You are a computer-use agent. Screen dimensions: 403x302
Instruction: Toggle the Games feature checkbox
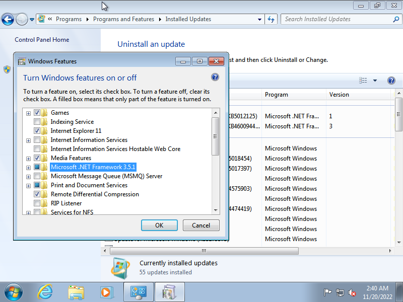[x=37, y=112]
